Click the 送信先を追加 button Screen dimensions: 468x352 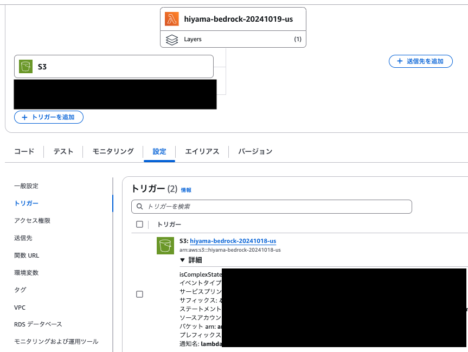(x=420, y=61)
